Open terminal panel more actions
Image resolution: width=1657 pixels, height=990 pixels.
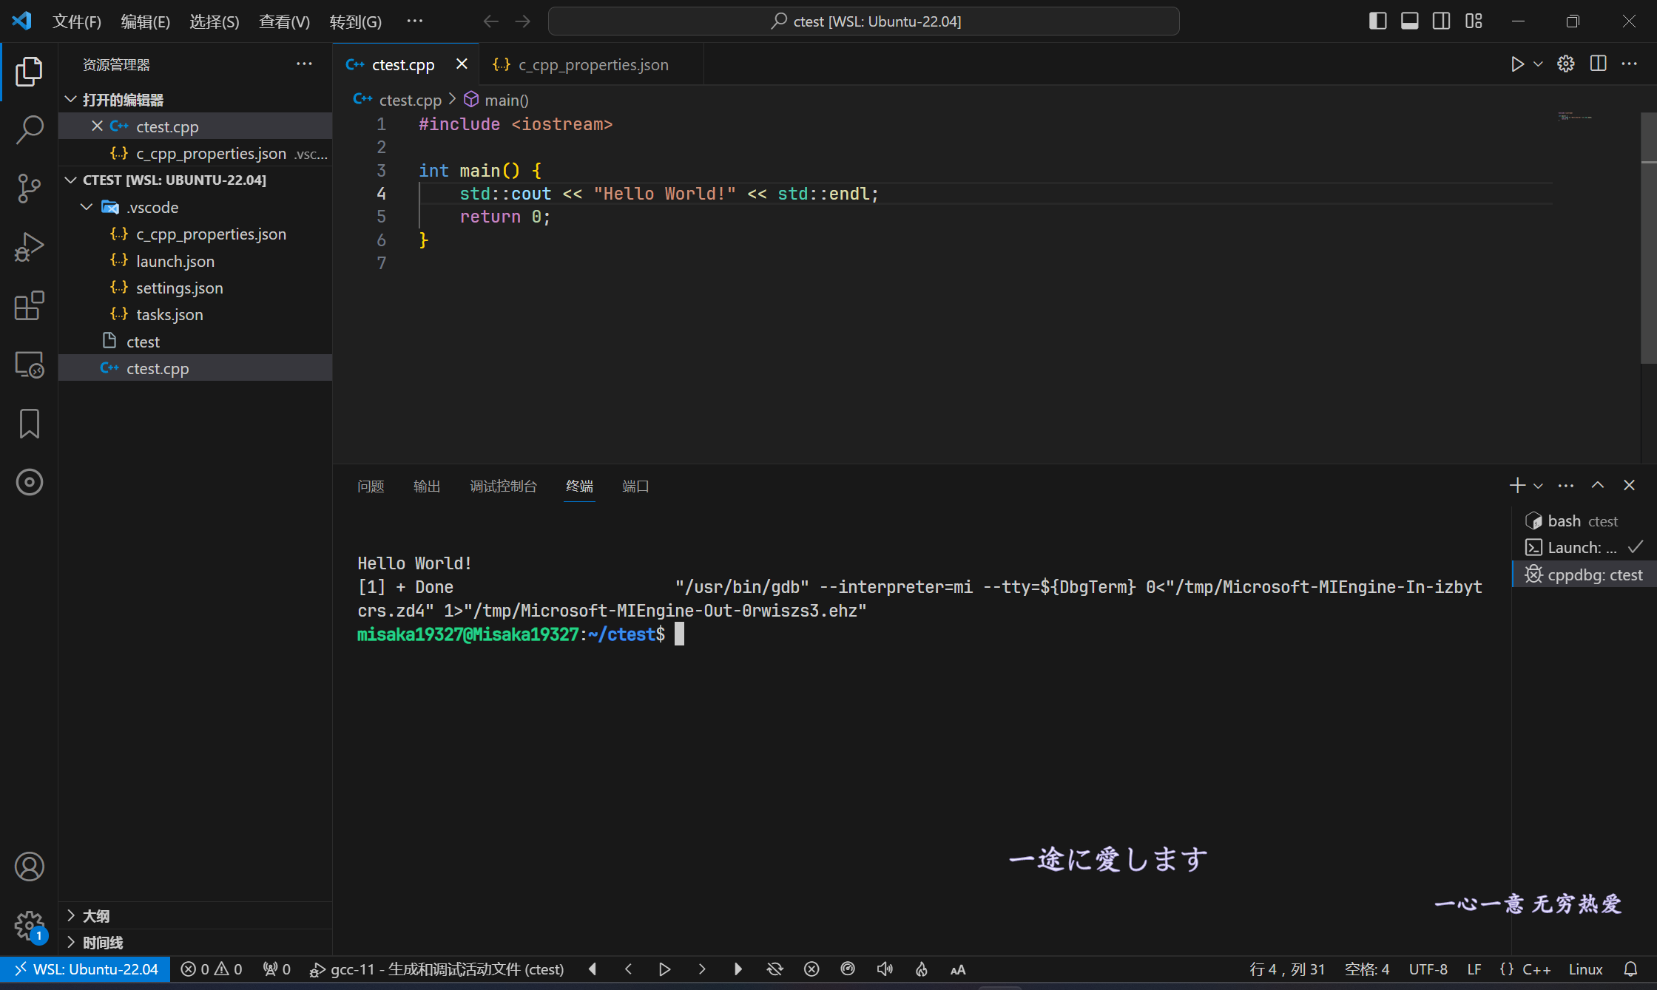pos(1566,485)
